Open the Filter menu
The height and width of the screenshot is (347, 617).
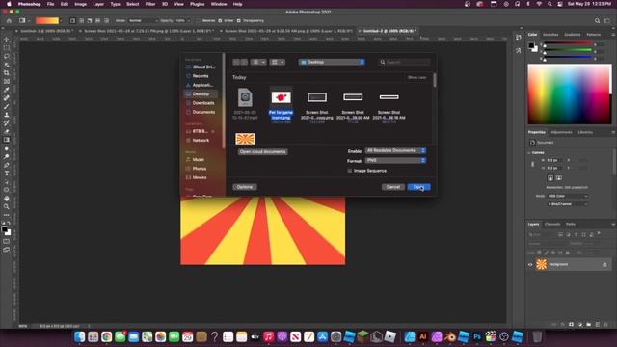[x=150, y=4]
